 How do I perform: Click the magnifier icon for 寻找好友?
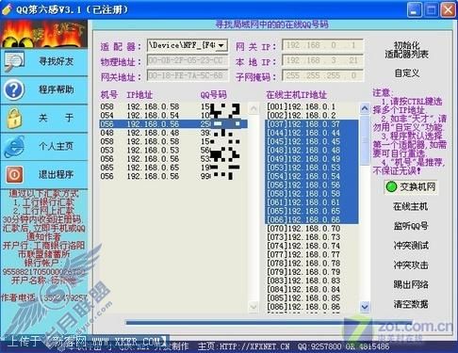(x=14, y=61)
